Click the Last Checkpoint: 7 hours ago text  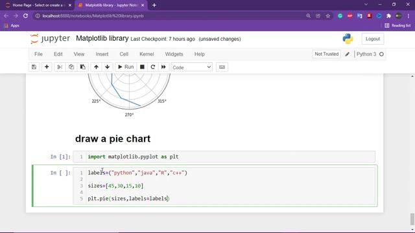coord(163,39)
